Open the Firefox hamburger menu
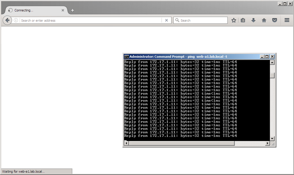This screenshot has width=294, height=175. (287, 20)
